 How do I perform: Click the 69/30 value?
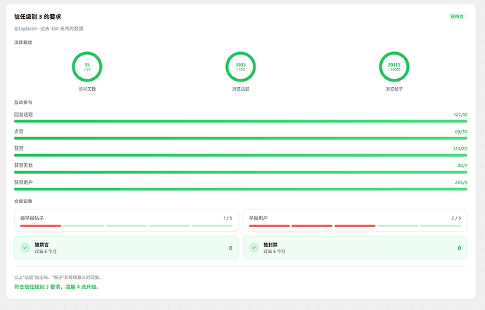[461, 131]
